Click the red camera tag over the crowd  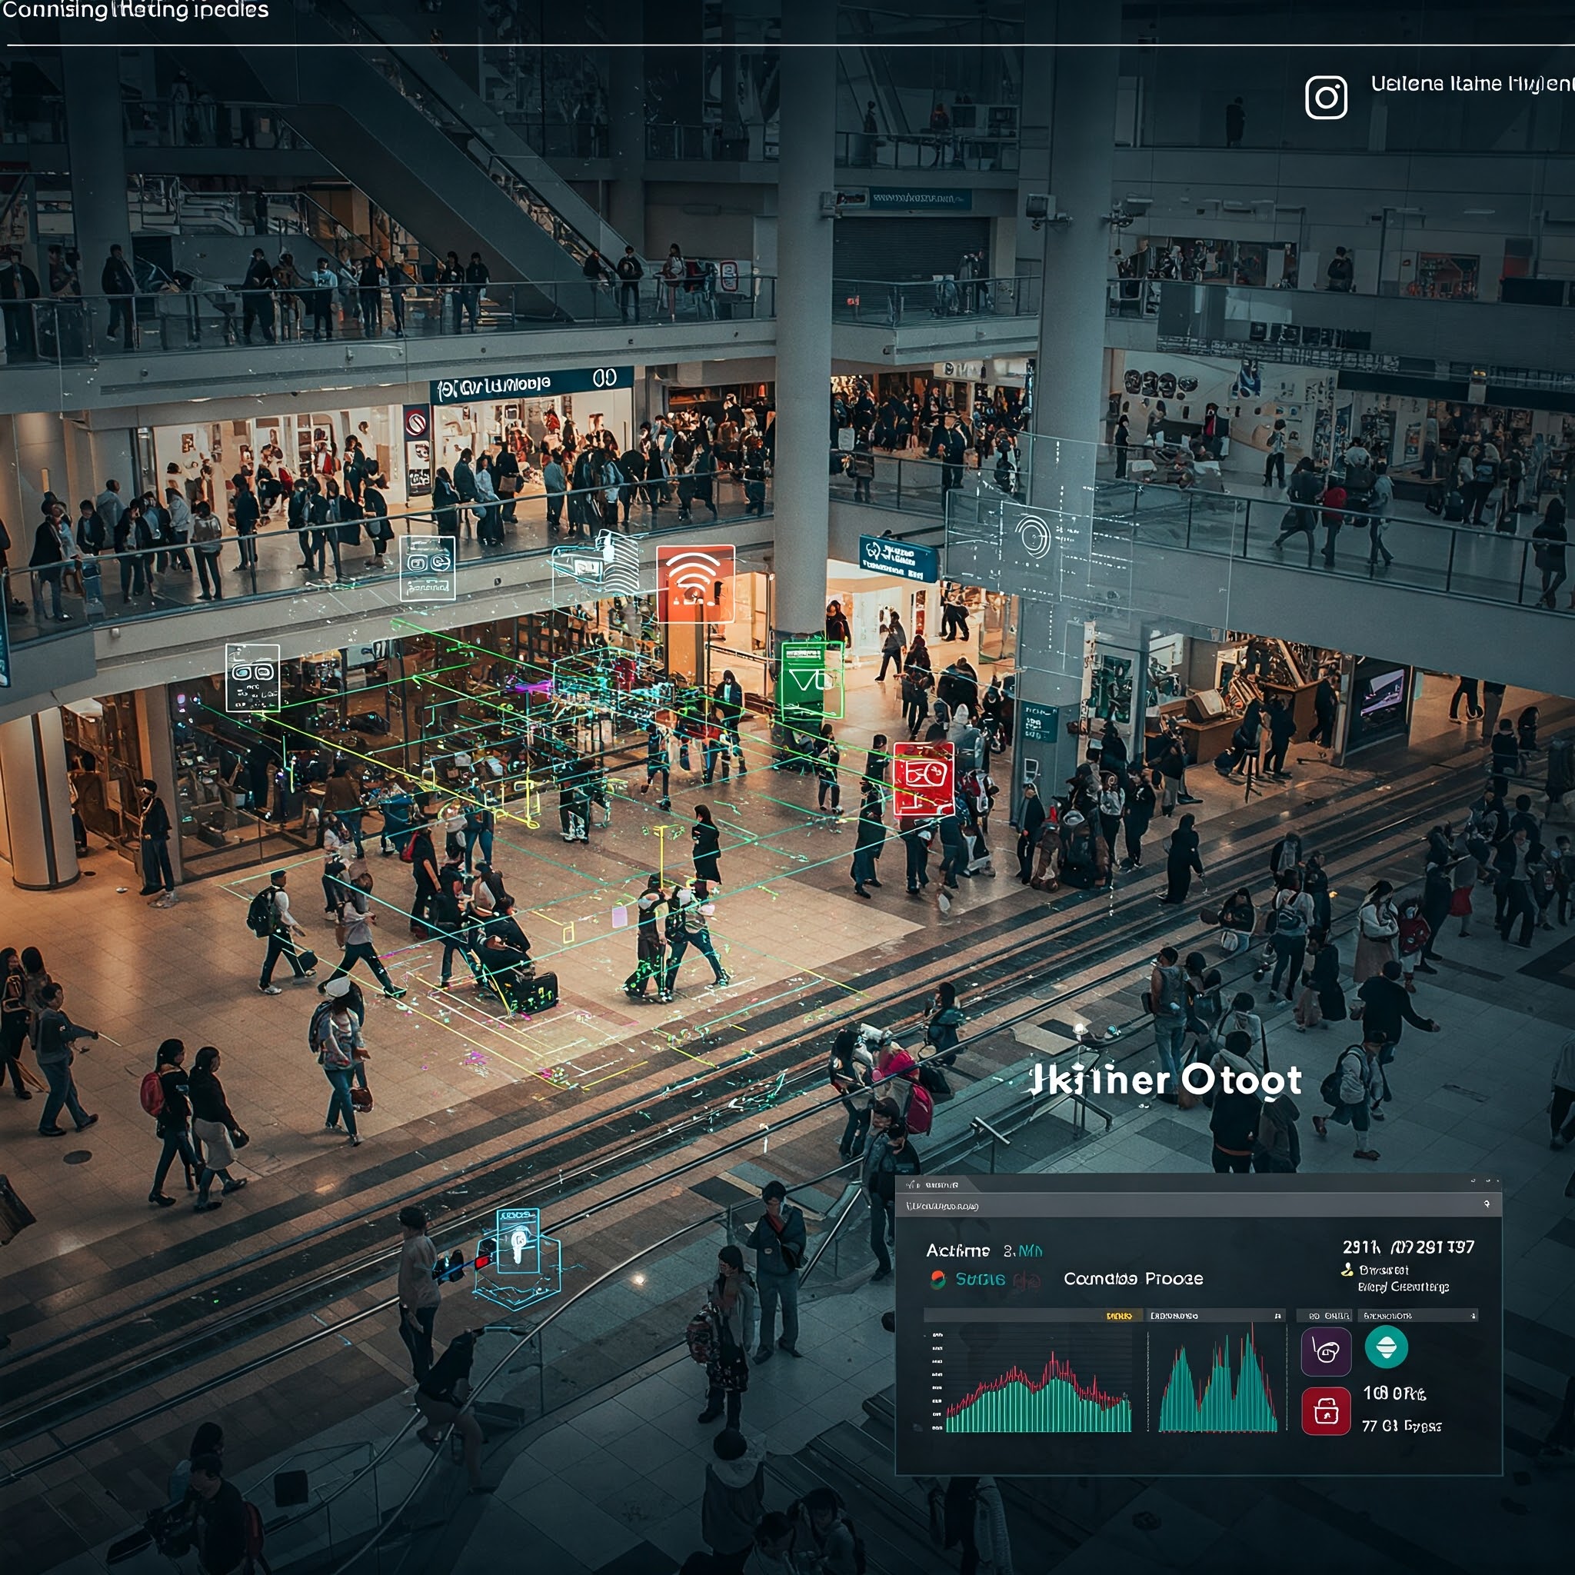coord(924,778)
